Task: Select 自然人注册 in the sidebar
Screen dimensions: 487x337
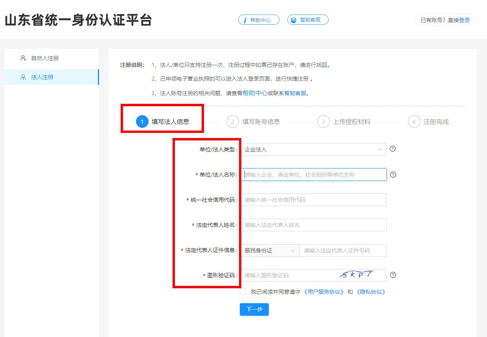Action: click(45, 58)
